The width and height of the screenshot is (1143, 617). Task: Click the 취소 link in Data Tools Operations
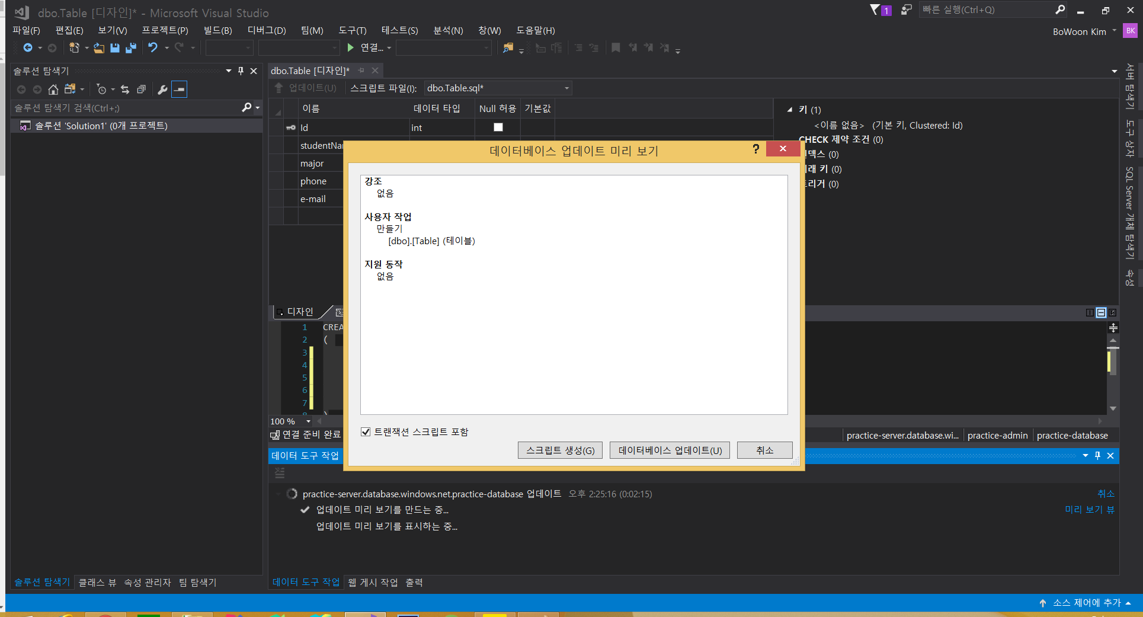click(x=1106, y=493)
